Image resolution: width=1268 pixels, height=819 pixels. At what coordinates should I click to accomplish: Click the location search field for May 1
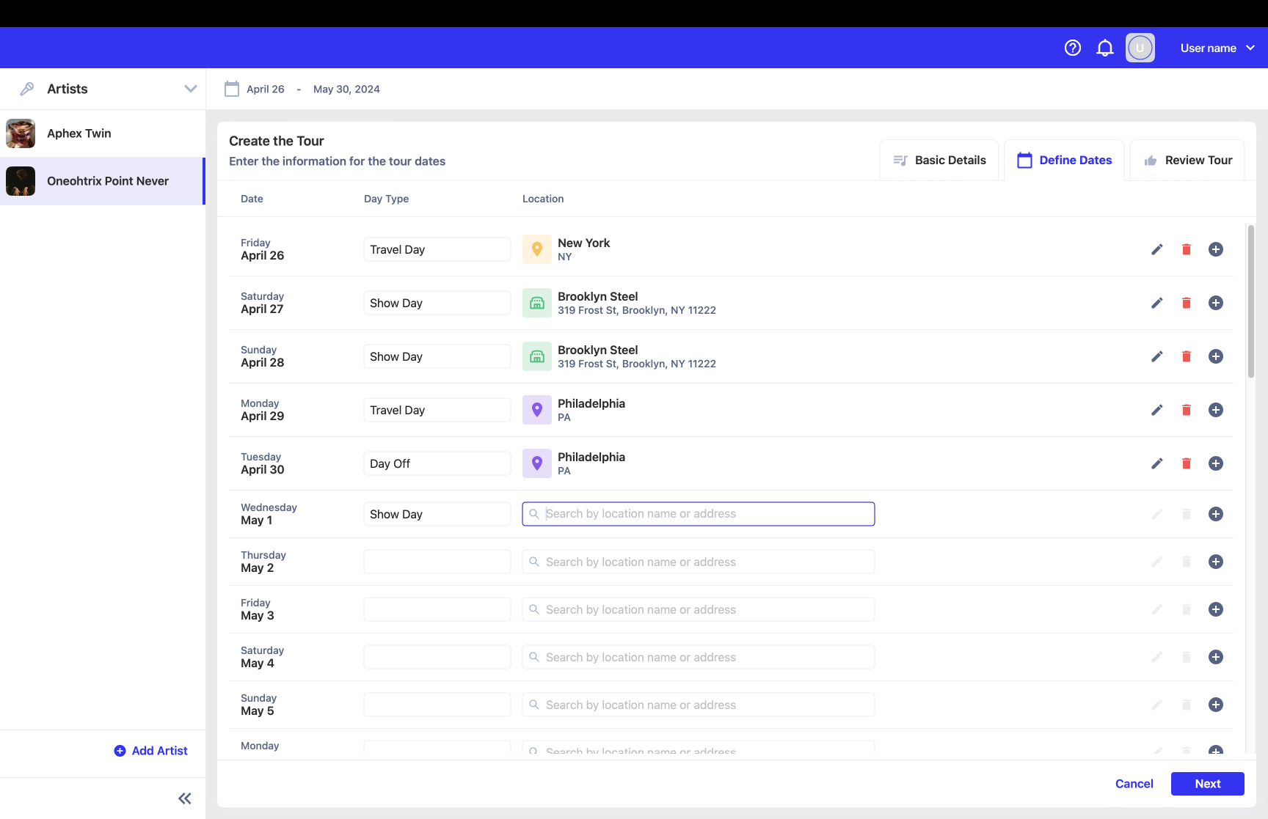(698, 514)
